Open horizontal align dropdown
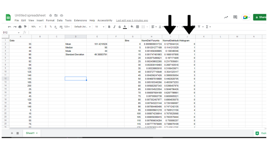 click(154, 27)
